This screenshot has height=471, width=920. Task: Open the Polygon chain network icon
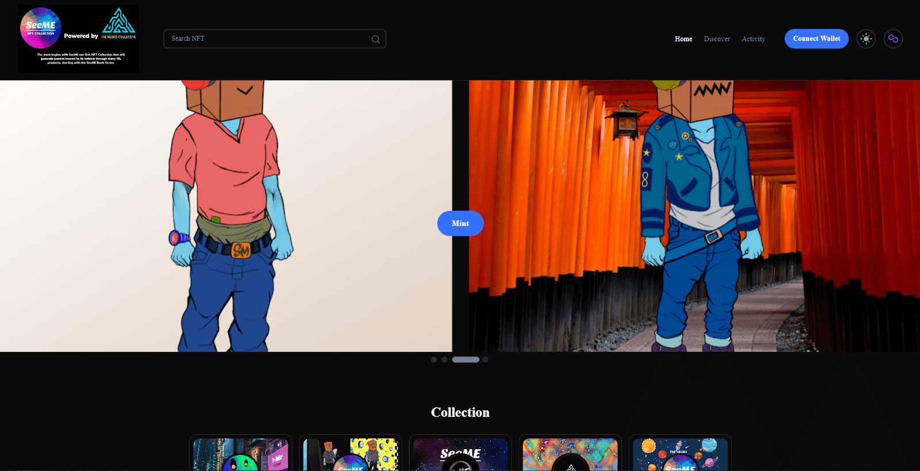click(x=893, y=39)
